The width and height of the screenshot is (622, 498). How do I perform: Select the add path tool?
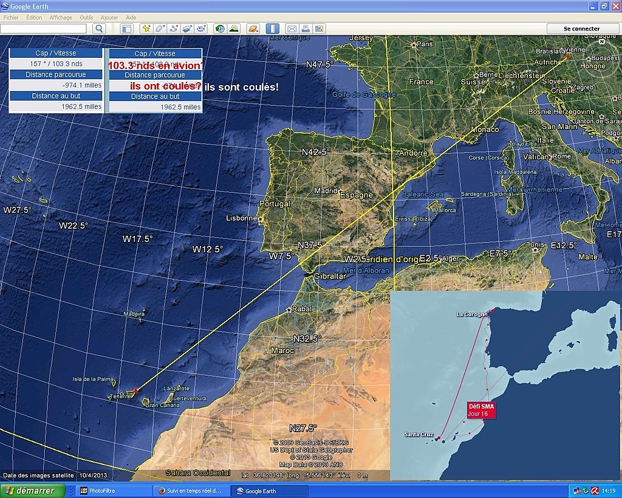[174, 29]
